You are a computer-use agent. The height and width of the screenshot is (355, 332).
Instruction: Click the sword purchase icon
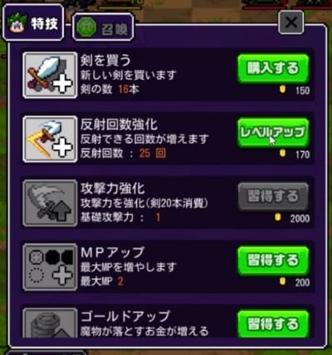50,75
